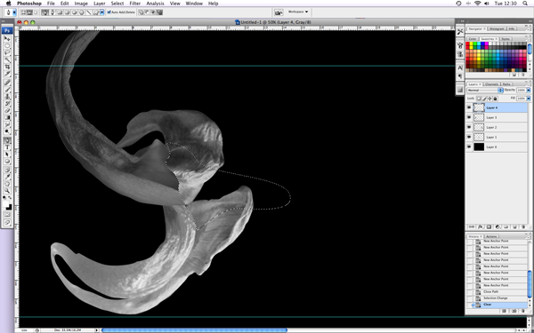Hide Layer 4 using eye icon

(469, 107)
